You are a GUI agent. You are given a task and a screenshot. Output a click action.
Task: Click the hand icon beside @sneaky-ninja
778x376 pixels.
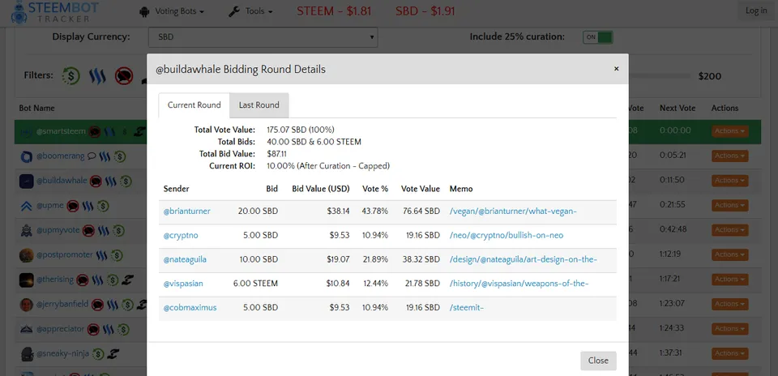point(113,354)
